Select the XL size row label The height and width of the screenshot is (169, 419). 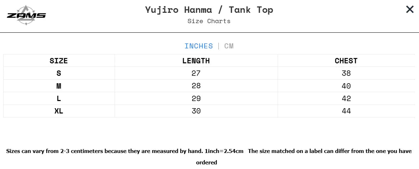[x=59, y=111]
